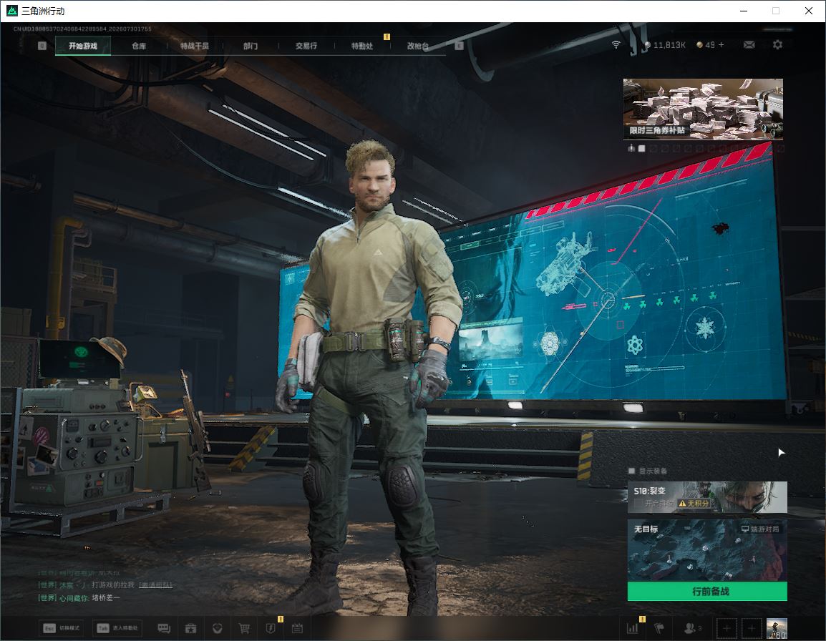Click the 邀请组队 link in chat

[x=155, y=584]
